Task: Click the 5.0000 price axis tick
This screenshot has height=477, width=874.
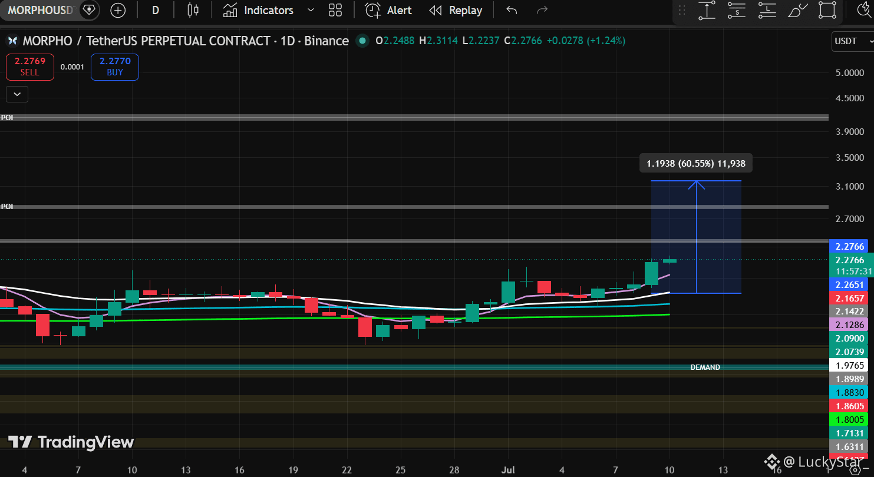Action: (851, 73)
